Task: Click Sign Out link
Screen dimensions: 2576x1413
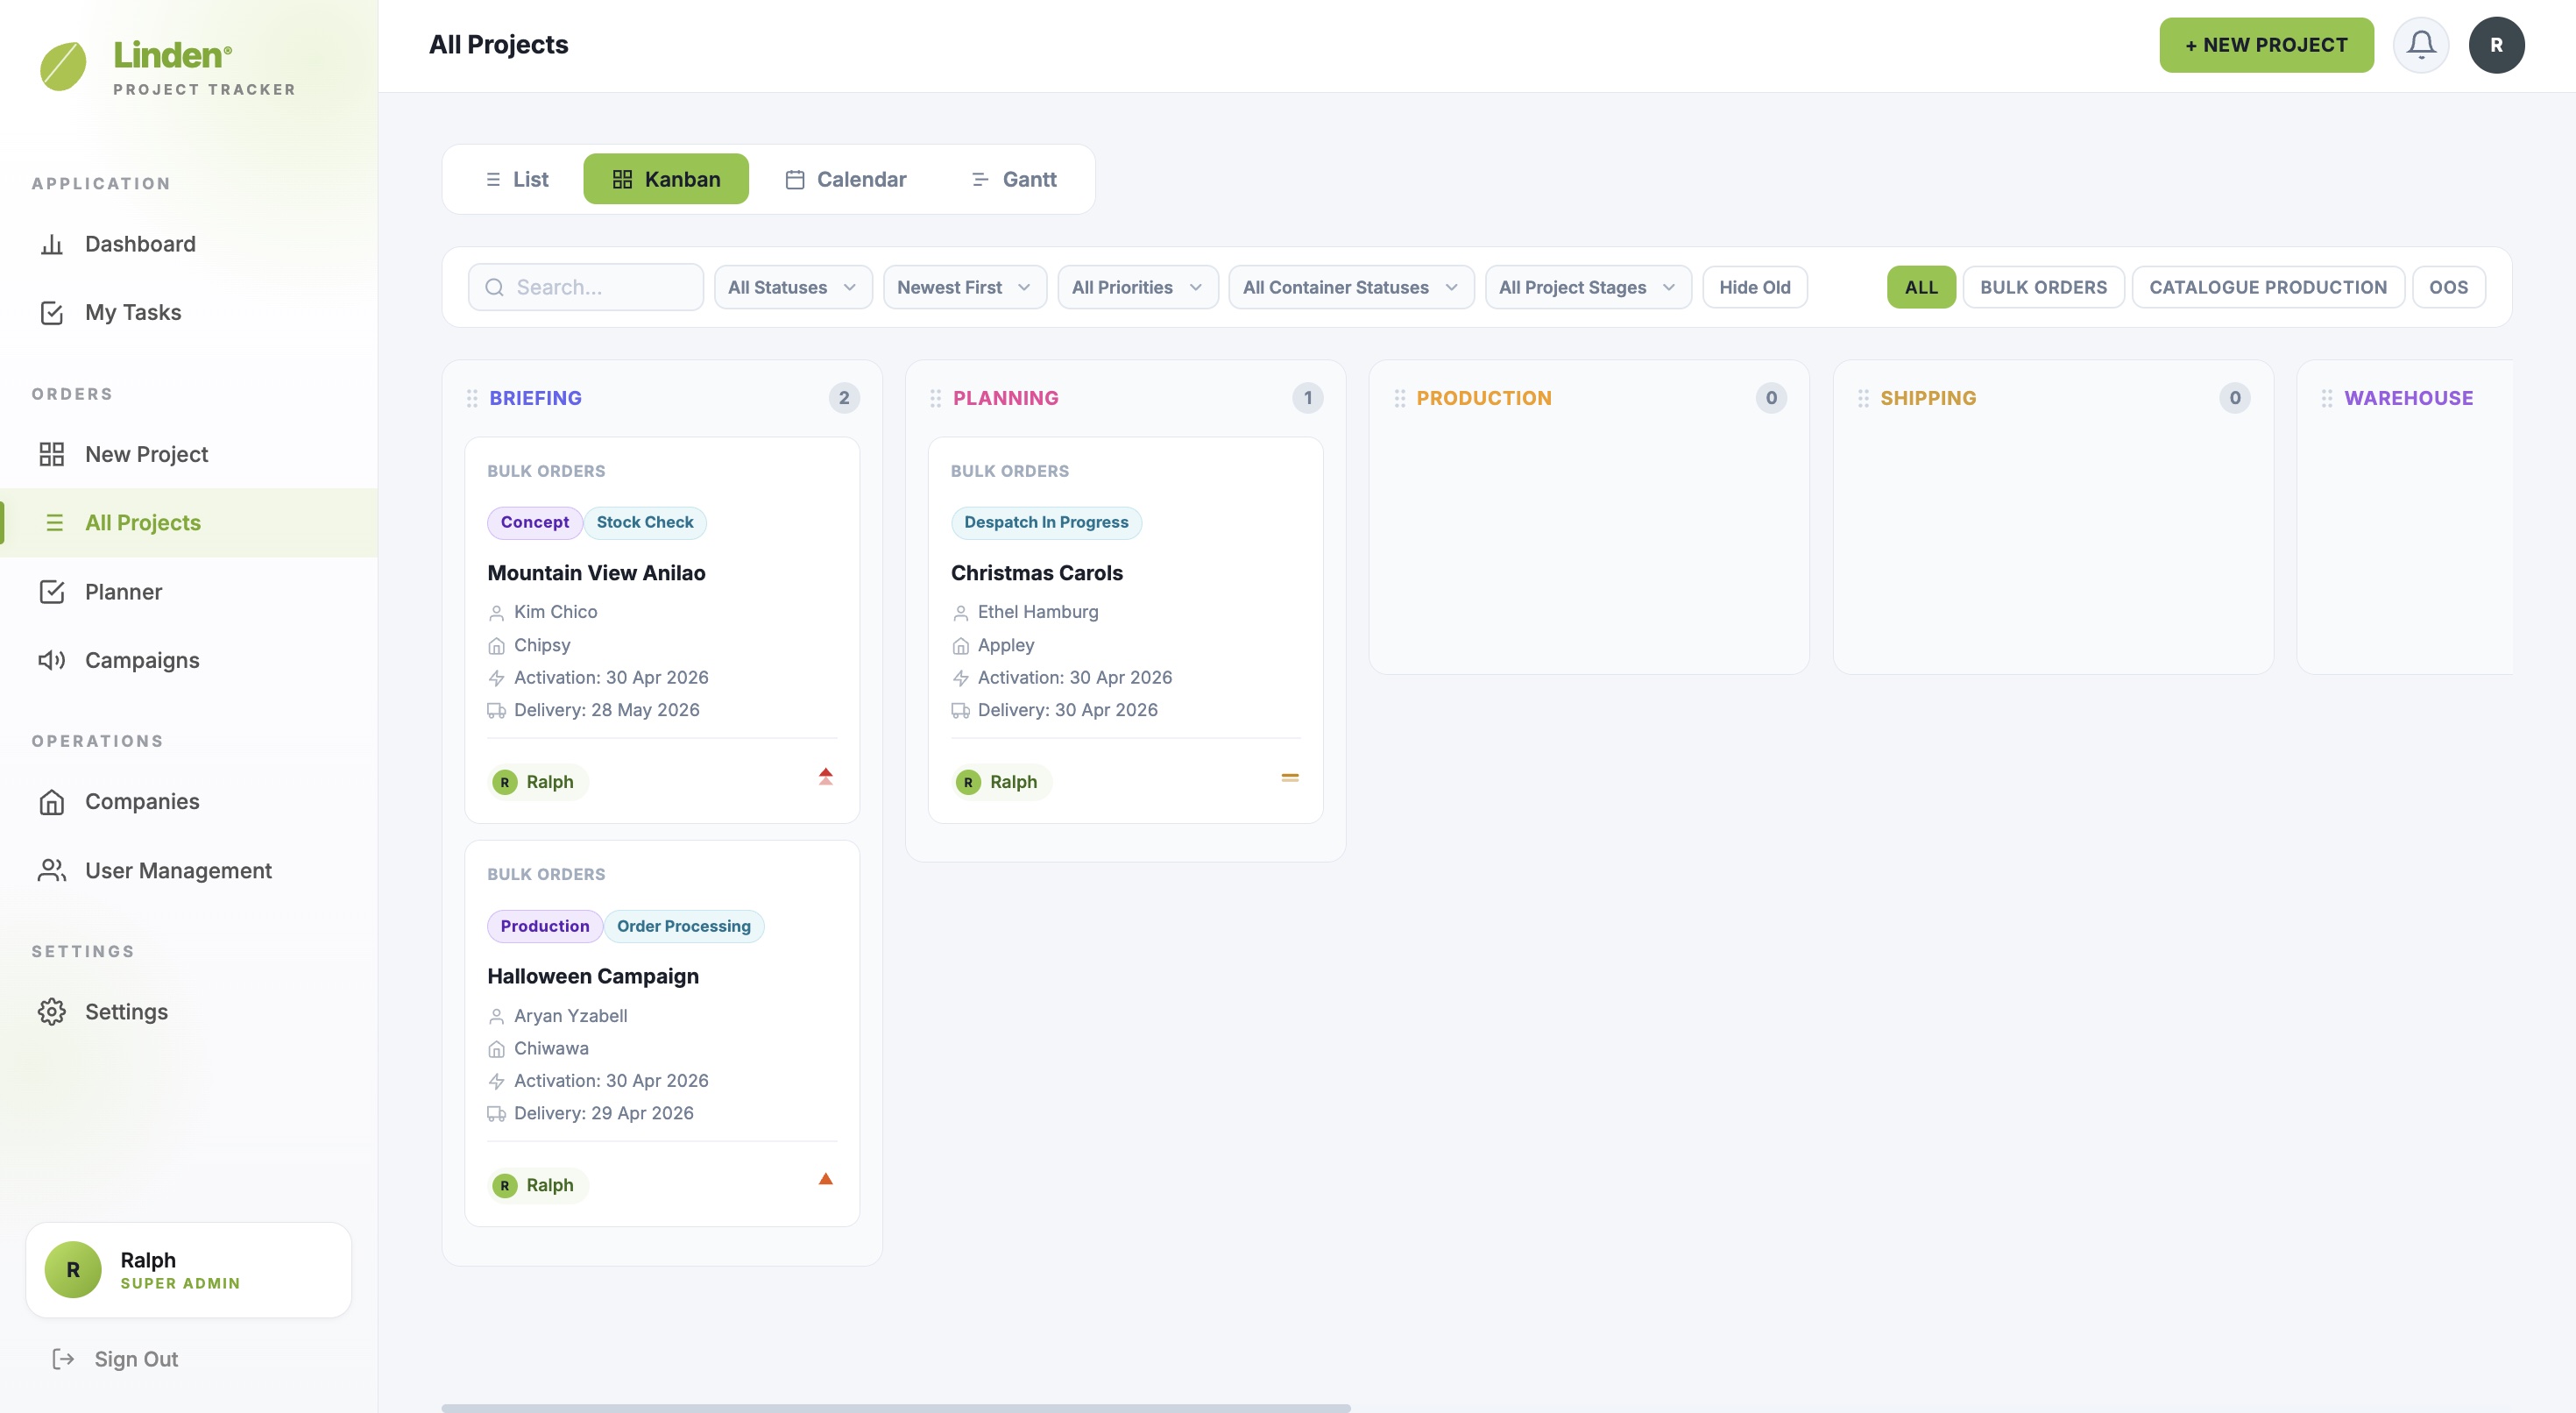Action: click(x=115, y=1359)
